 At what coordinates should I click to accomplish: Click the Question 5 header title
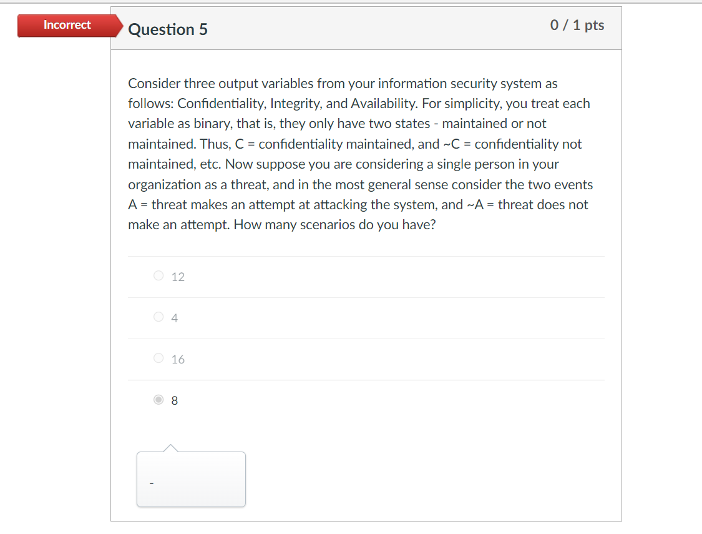168,29
